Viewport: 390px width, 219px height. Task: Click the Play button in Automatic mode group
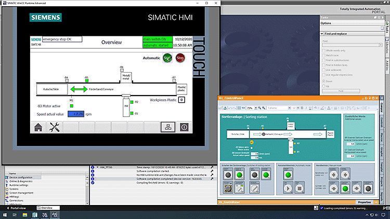[x=288, y=188]
